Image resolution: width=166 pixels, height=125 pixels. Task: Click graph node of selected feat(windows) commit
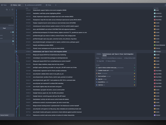point(17,51)
